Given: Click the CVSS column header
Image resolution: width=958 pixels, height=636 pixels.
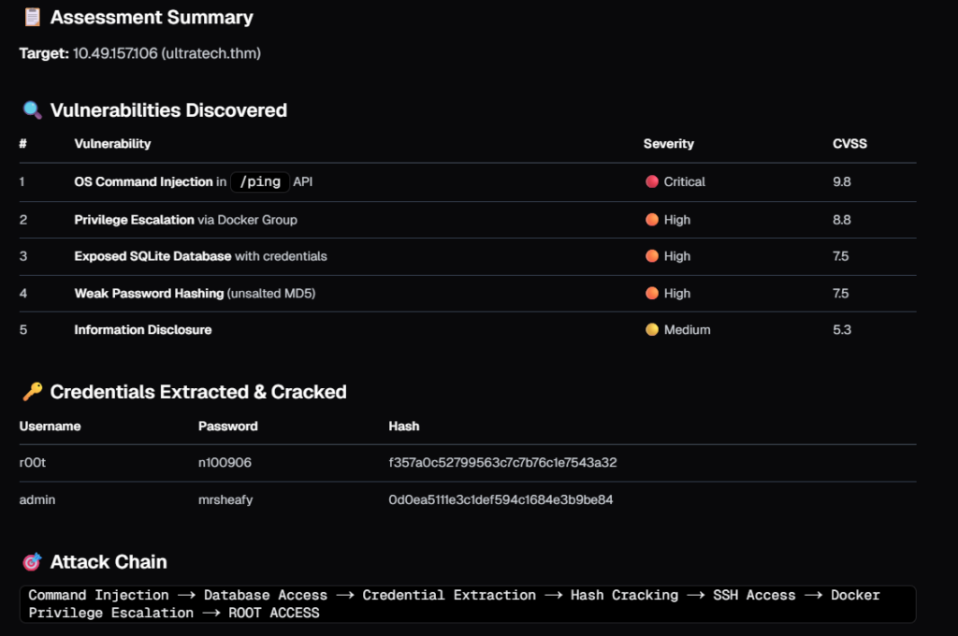Looking at the screenshot, I should click(849, 144).
